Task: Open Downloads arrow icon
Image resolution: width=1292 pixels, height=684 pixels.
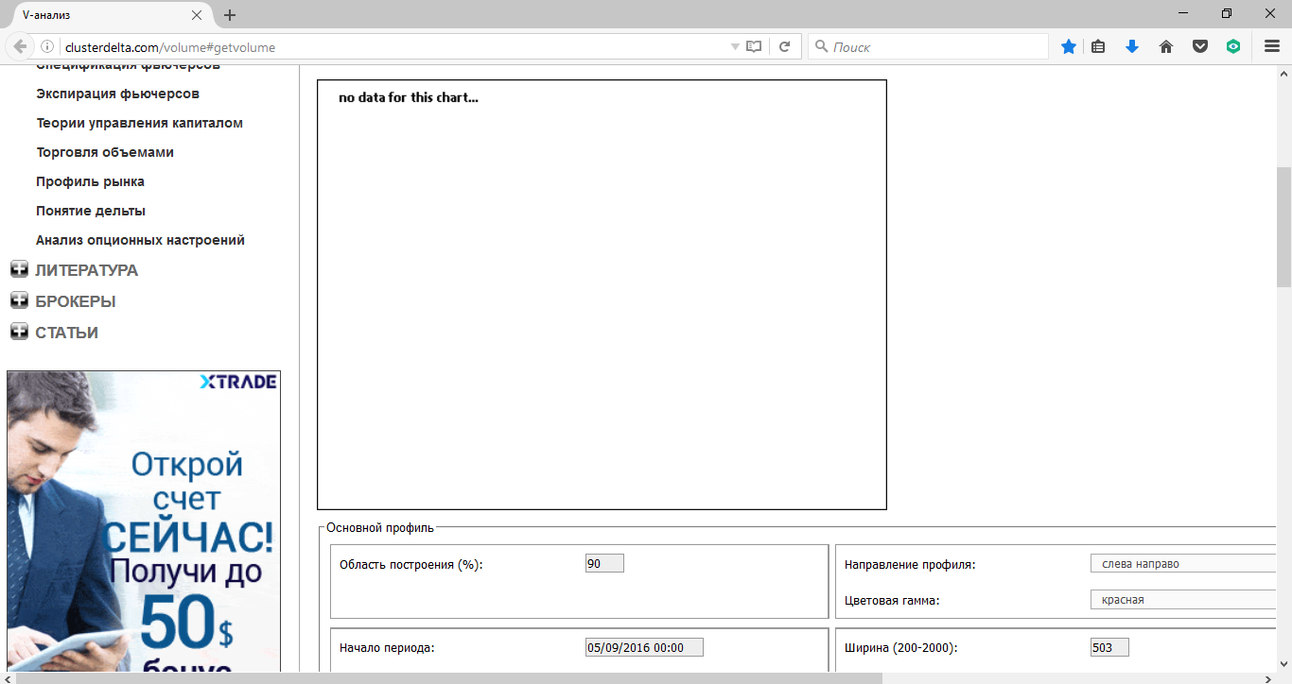Action: click(x=1132, y=46)
